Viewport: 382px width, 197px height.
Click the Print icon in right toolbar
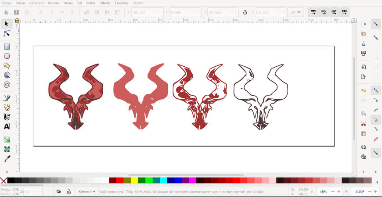click(364, 53)
